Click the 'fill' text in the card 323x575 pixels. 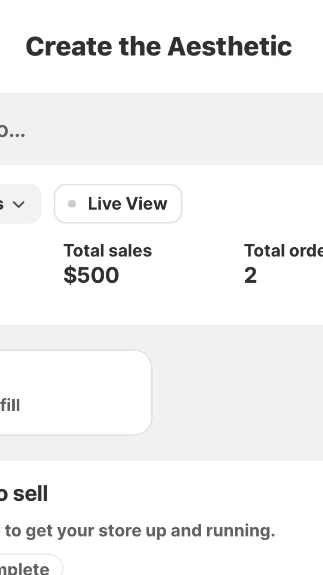point(10,405)
